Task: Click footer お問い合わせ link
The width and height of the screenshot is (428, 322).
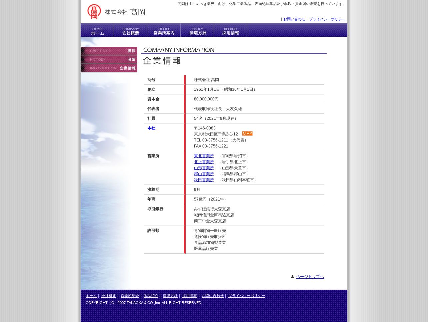Action: [213, 296]
